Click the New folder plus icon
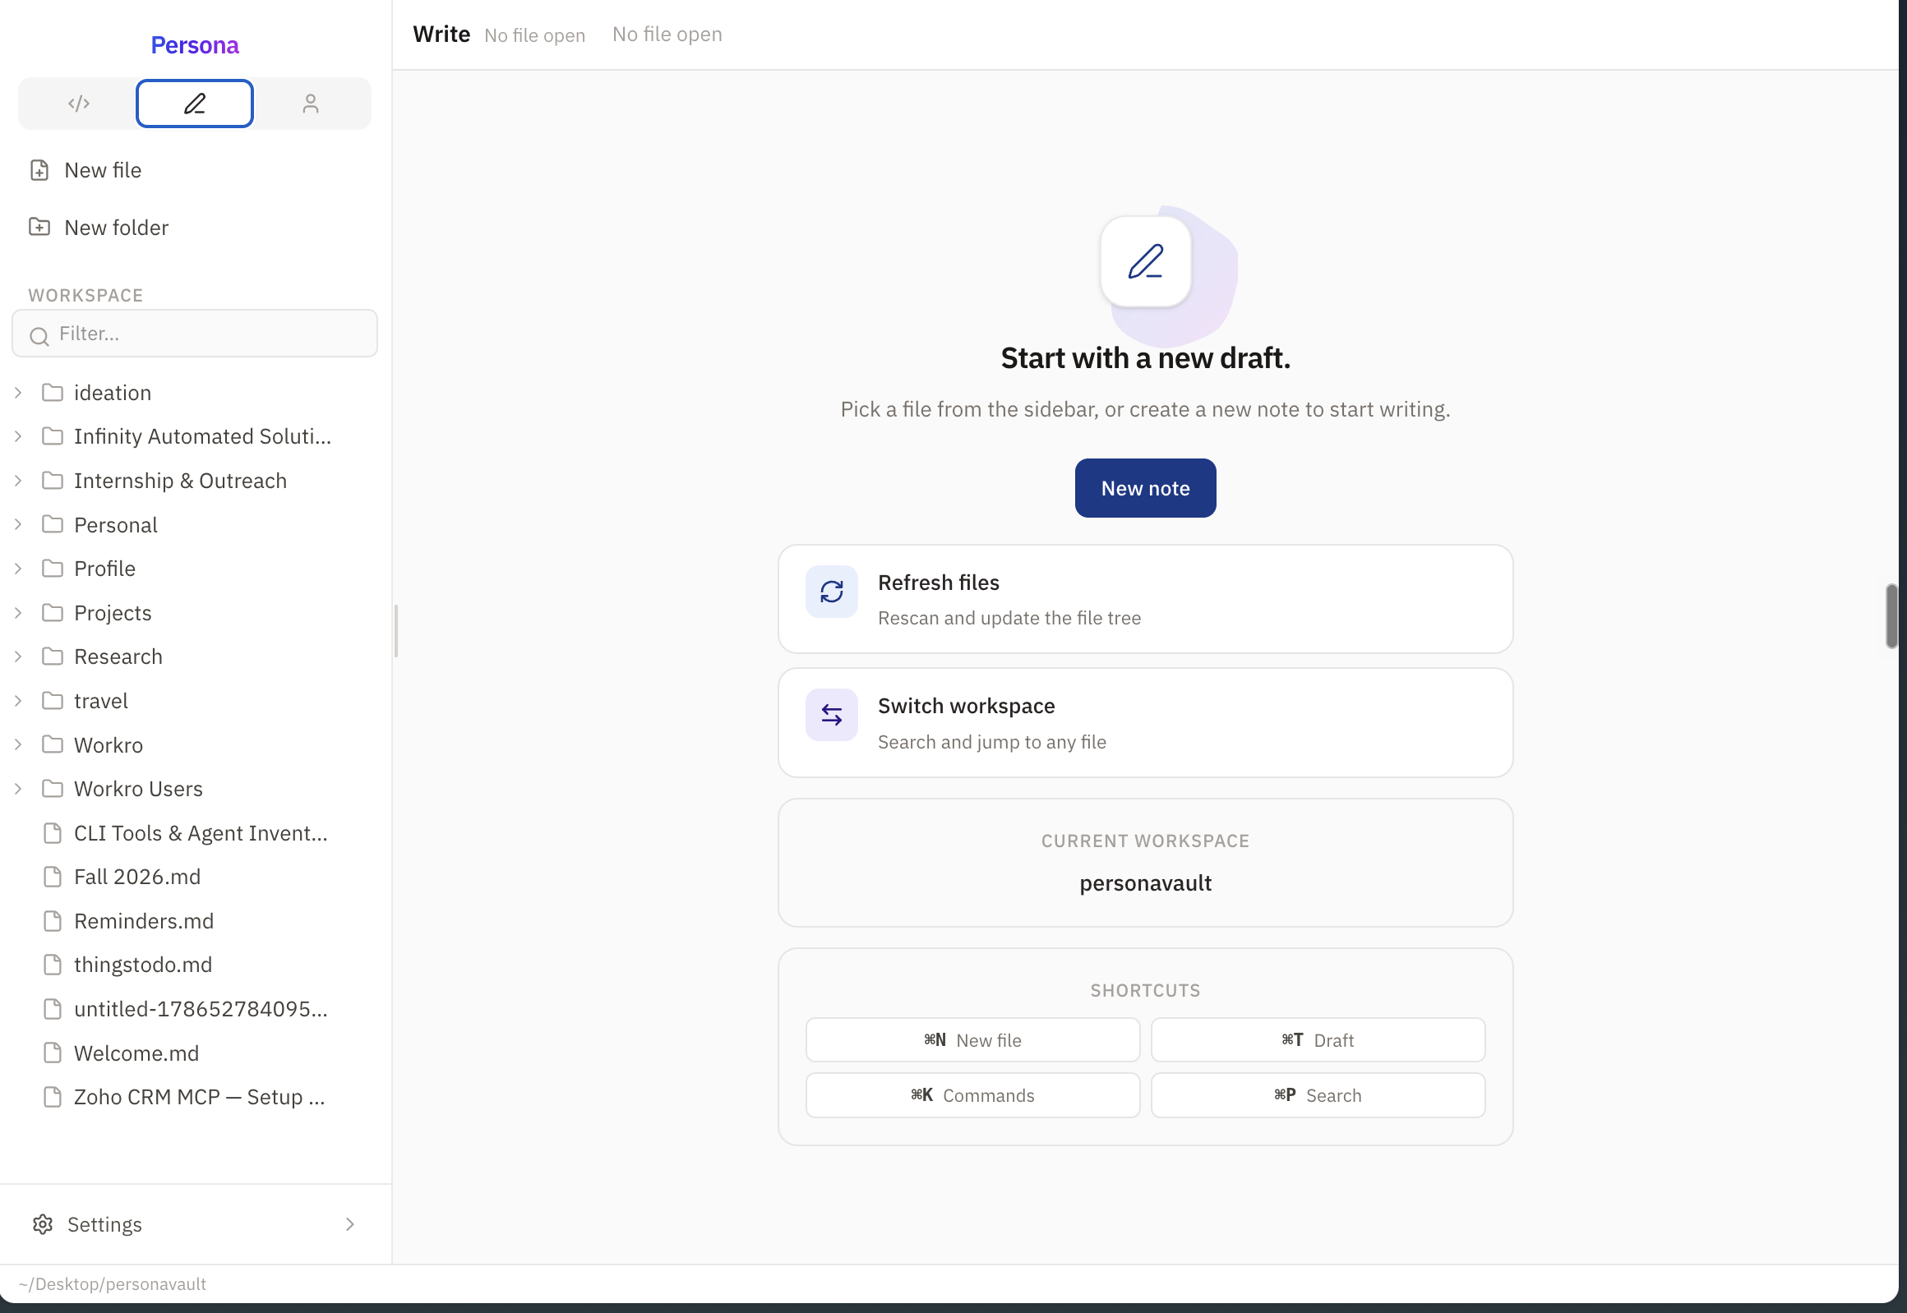Viewport: 1907px width, 1313px height. pos(39,227)
